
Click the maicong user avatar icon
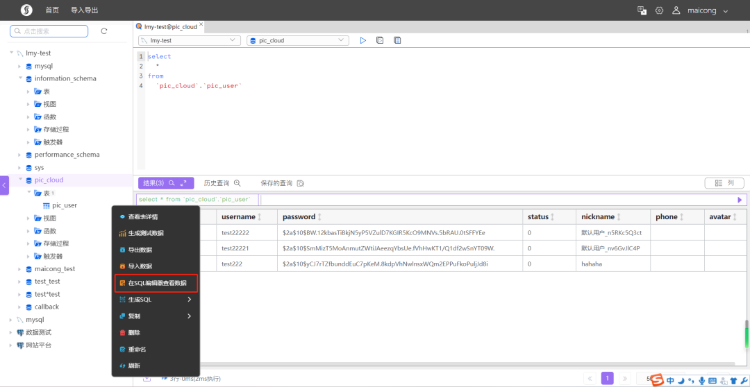pyautogui.click(x=676, y=10)
